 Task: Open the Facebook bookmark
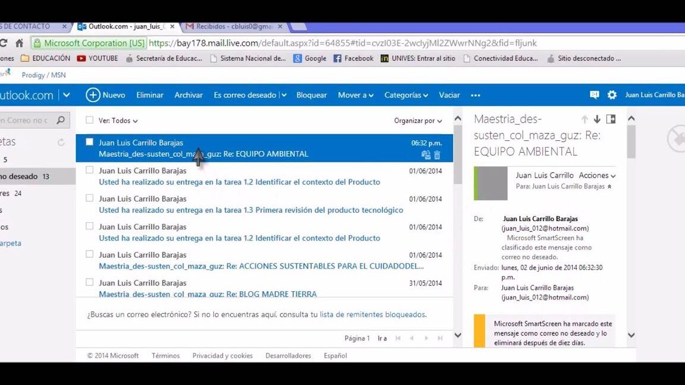(x=353, y=58)
